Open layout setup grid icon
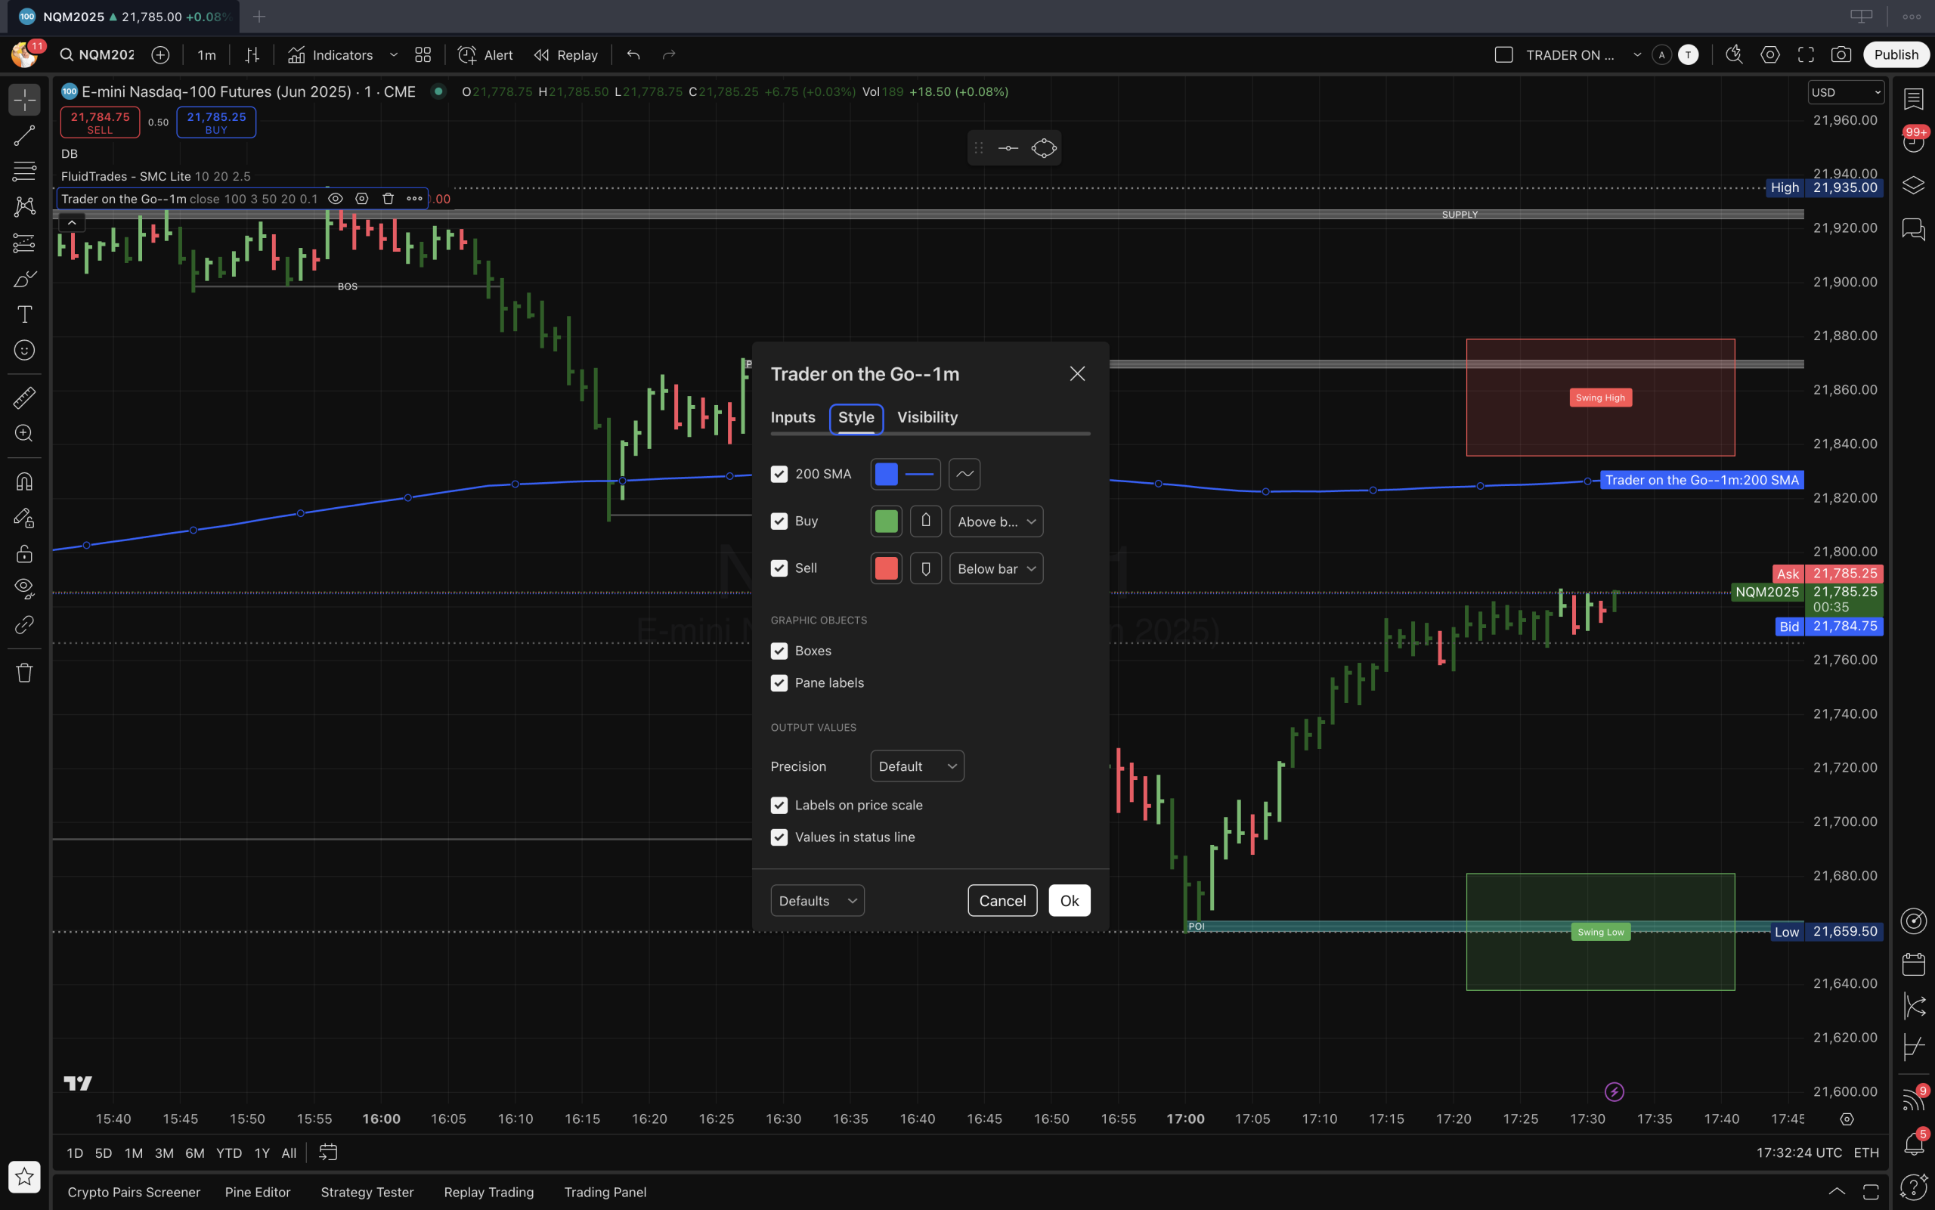1935x1210 pixels. (x=423, y=54)
